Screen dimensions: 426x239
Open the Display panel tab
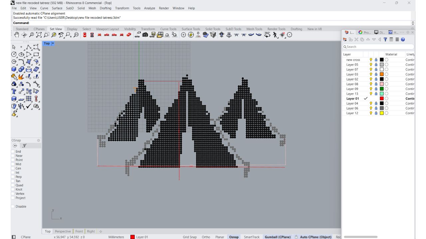[379, 32]
